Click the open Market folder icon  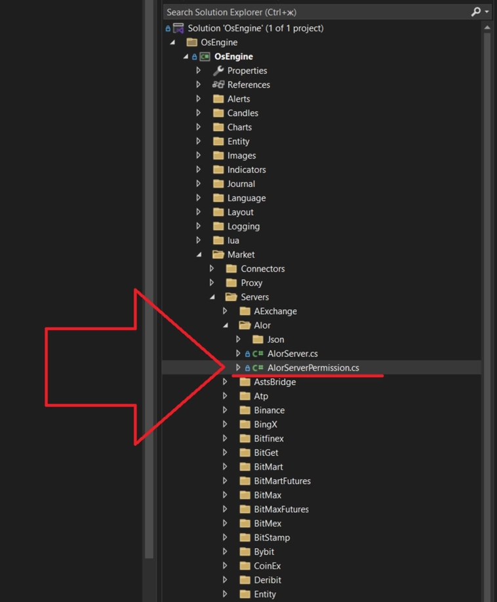[218, 254]
